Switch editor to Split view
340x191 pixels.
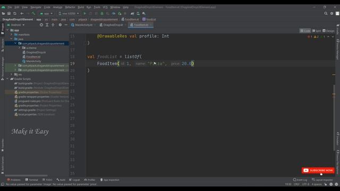317,31
